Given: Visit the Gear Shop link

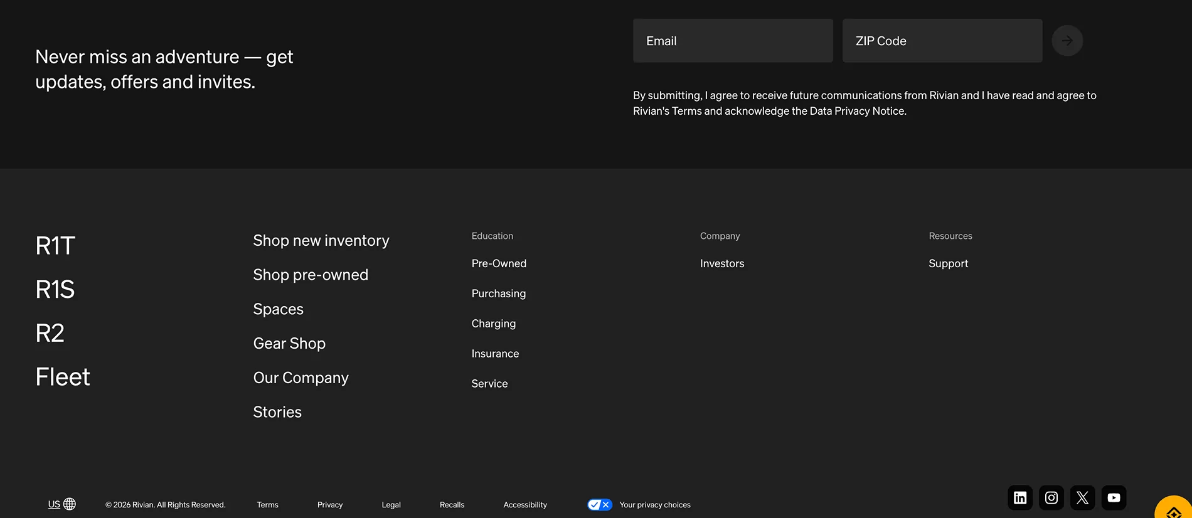Looking at the screenshot, I should click(289, 344).
